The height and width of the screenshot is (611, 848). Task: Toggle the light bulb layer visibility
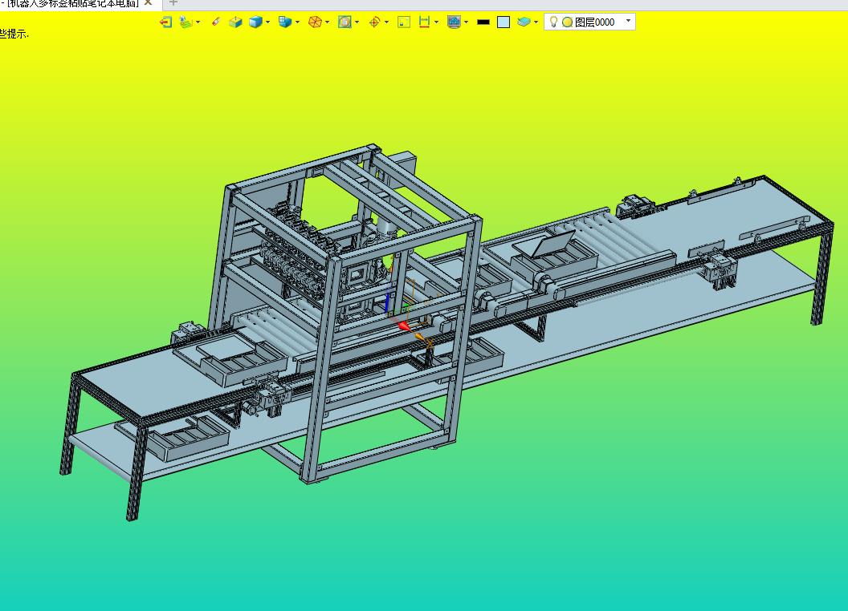point(553,22)
